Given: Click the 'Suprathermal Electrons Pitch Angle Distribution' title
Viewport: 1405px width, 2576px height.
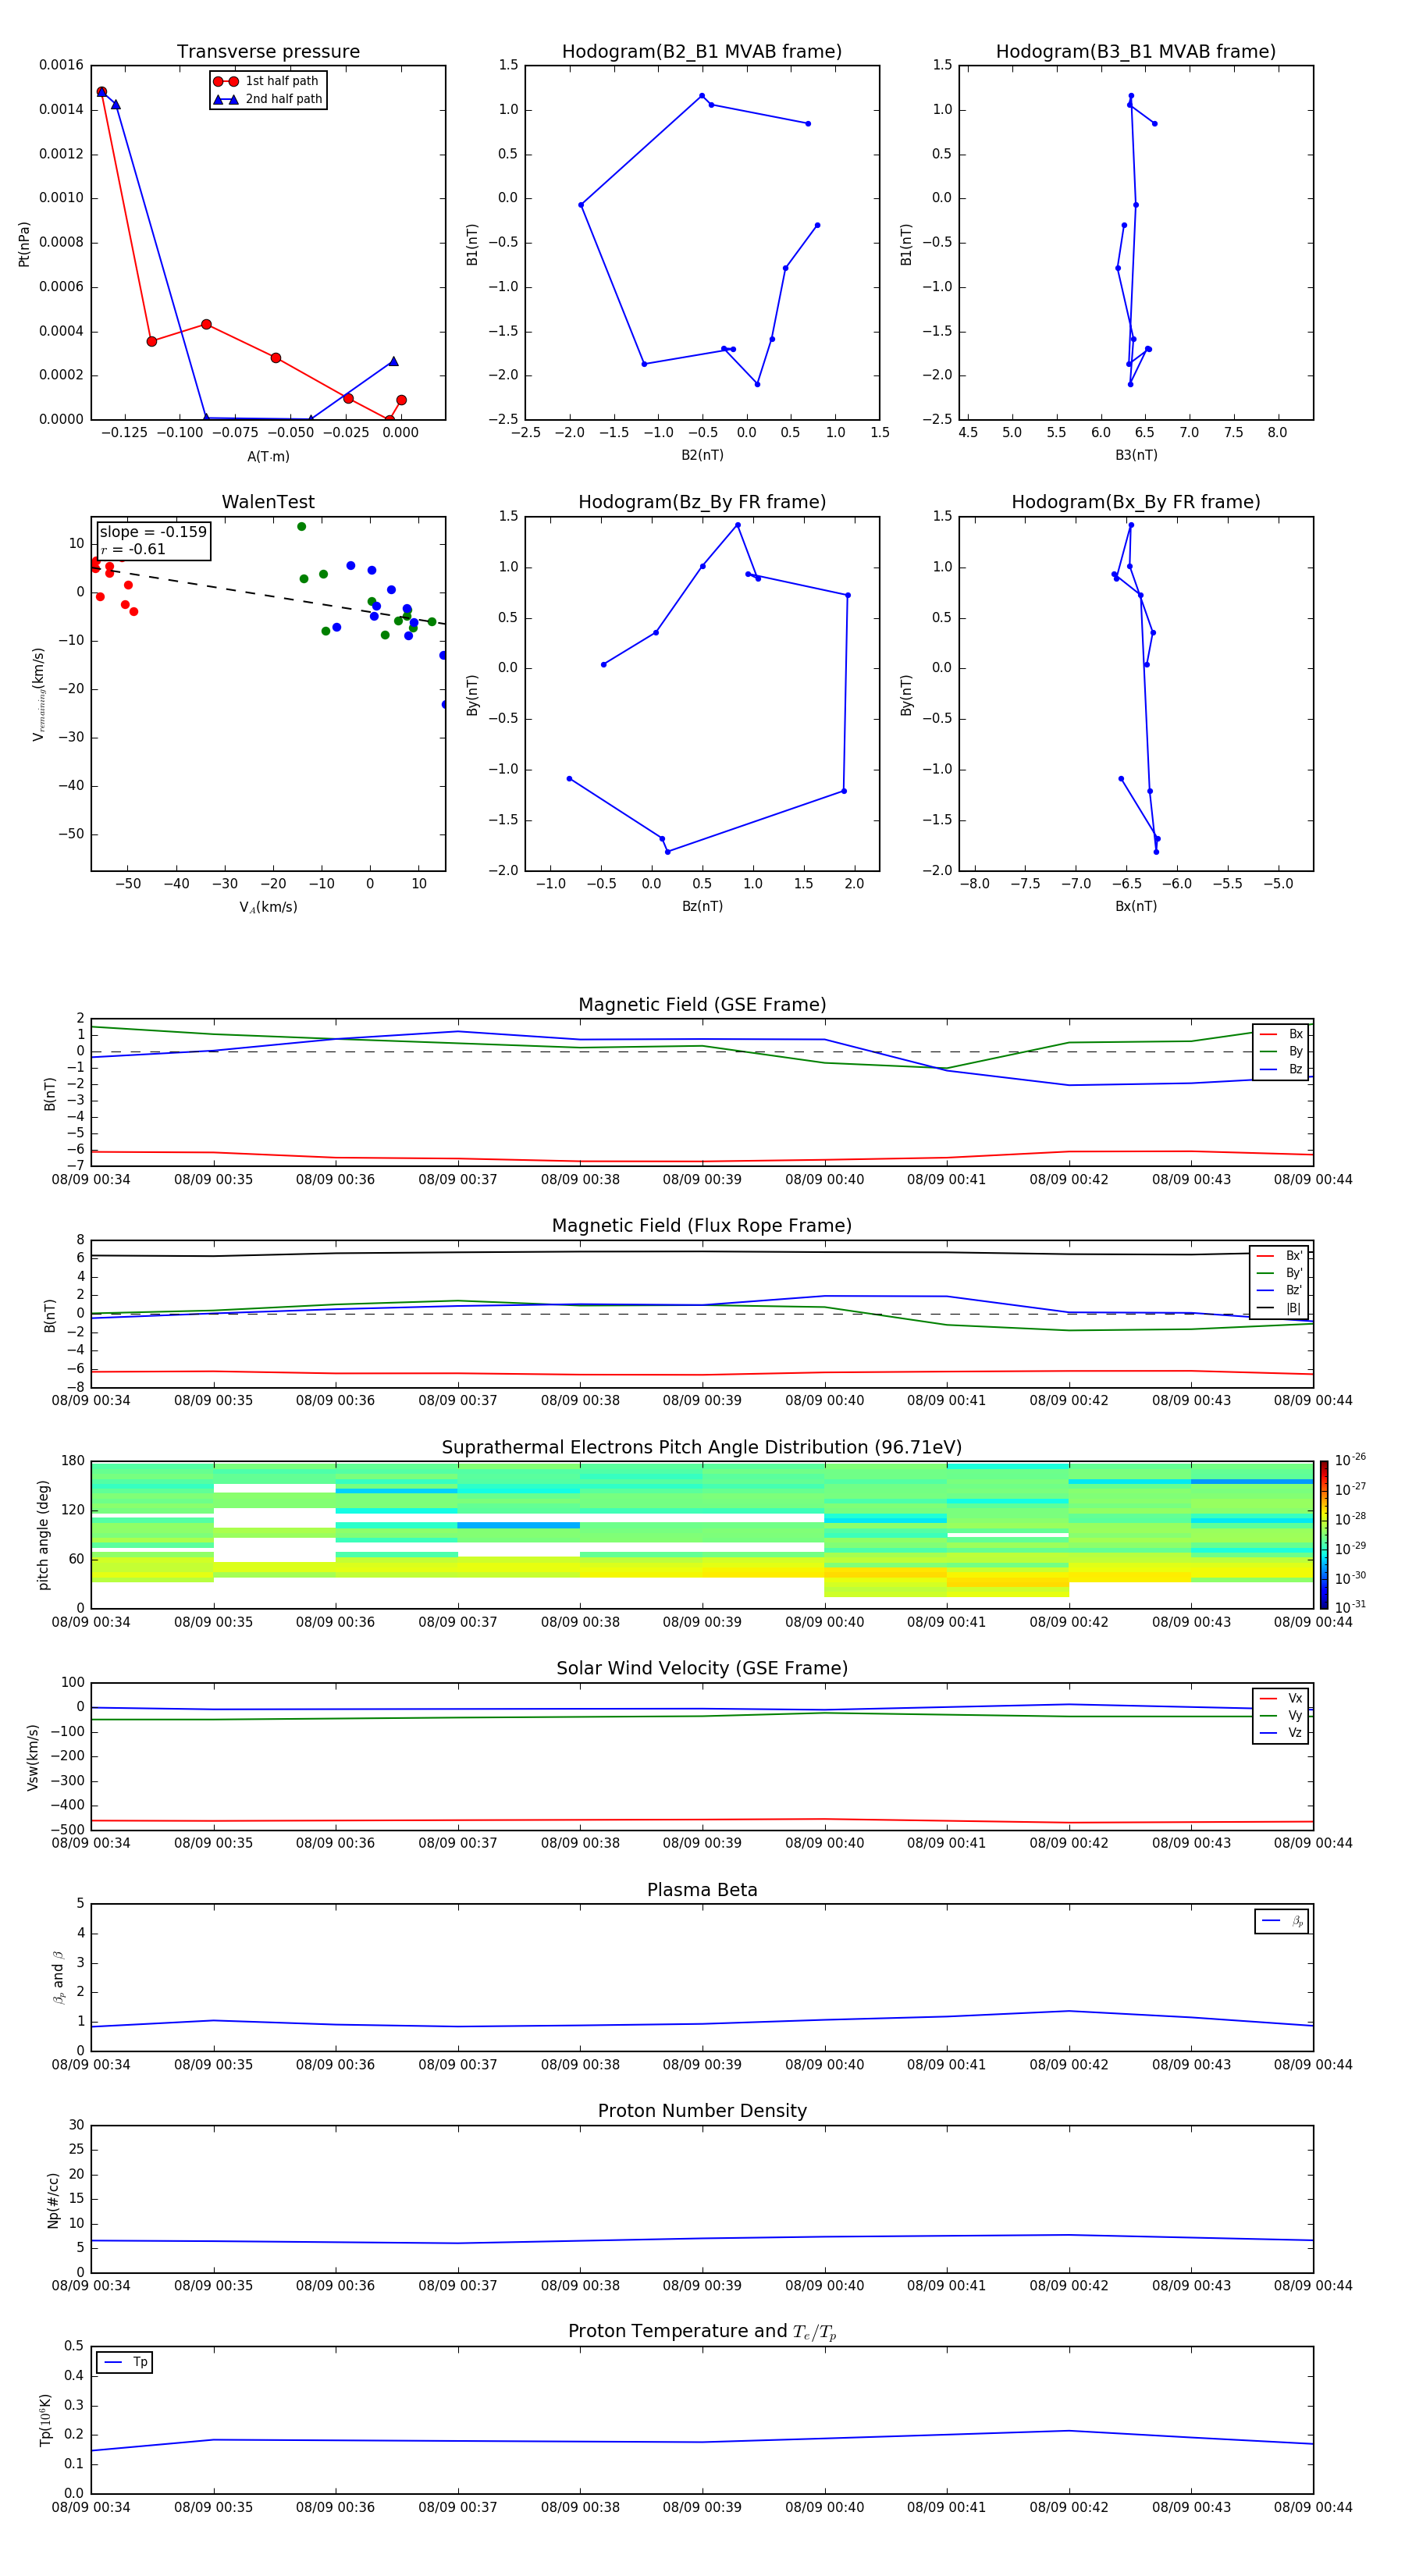Looking at the screenshot, I should [702, 1448].
